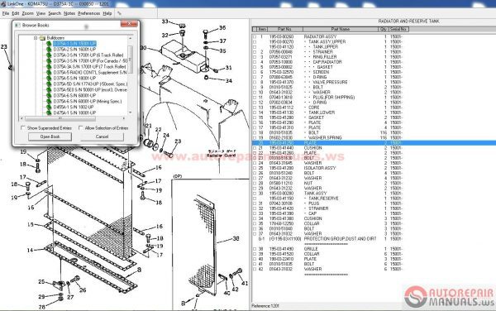Tick checkbox for item 38 GRILLE row
This screenshot has width=496, height=311.
tap(255, 249)
